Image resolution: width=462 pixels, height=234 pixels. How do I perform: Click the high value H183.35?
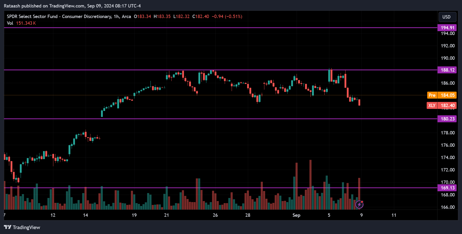tap(162, 16)
